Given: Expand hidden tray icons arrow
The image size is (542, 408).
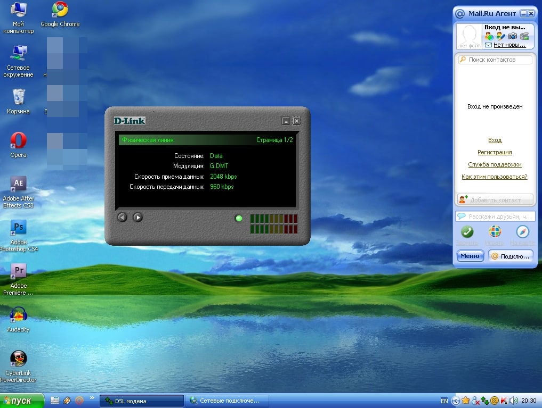Looking at the screenshot, I should [x=456, y=401].
